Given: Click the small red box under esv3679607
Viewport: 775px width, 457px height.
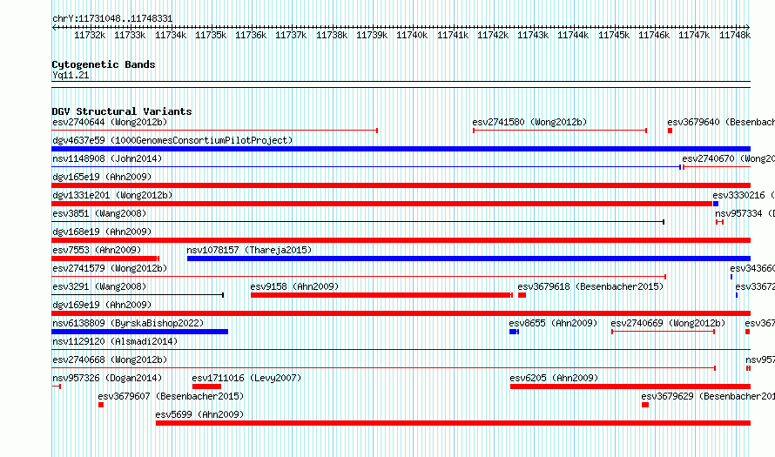Looking at the screenshot, I should pos(101,405).
